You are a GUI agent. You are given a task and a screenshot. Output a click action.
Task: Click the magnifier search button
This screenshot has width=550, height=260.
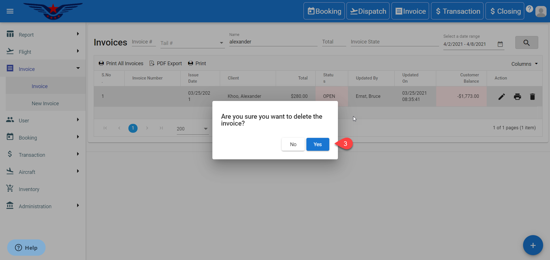tap(526, 43)
